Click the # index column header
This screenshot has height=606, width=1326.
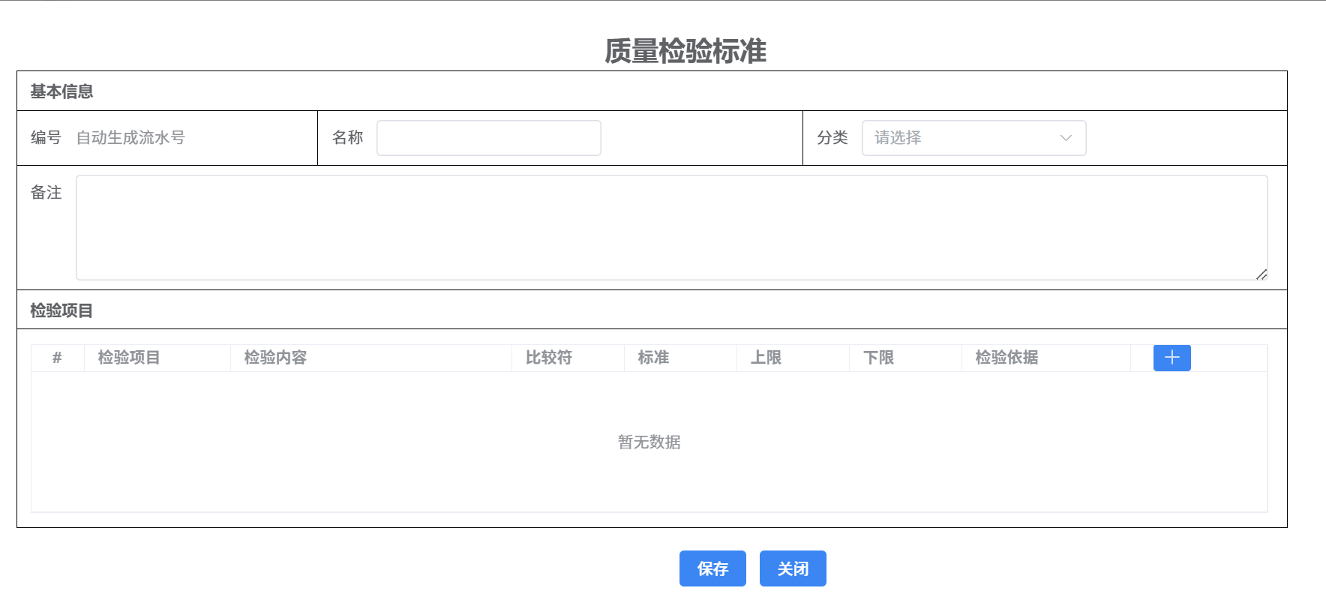[57, 358]
